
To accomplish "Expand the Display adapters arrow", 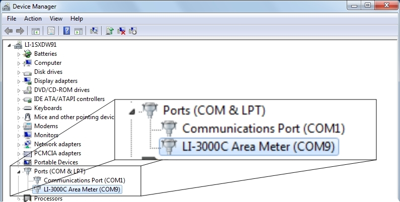I will [x=19, y=81].
